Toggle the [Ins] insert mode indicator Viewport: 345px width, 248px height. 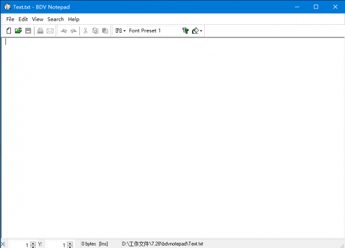click(103, 244)
